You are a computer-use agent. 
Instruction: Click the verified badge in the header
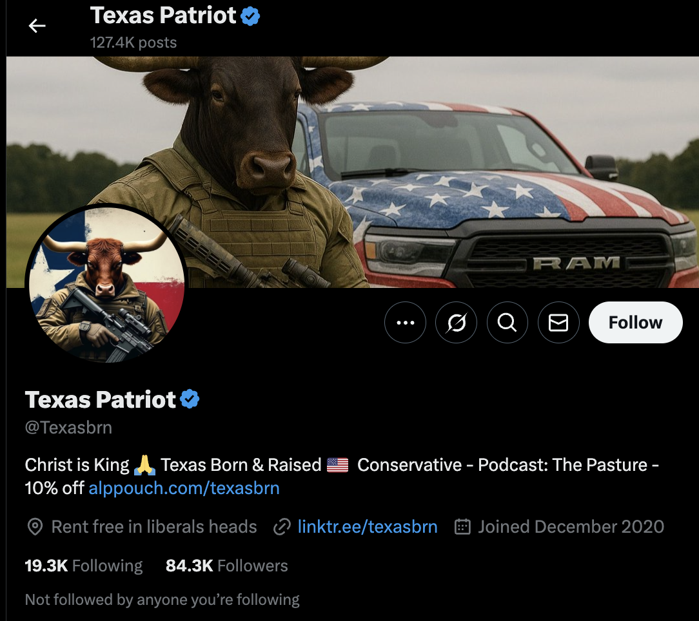[x=250, y=16]
